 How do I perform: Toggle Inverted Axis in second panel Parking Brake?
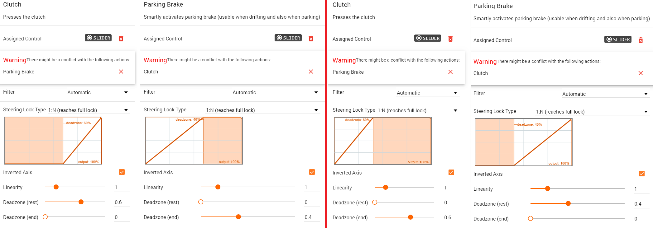click(312, 172)
